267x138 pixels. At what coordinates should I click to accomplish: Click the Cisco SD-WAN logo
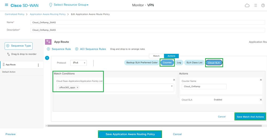pyautogui.click(x=25, y=5)
